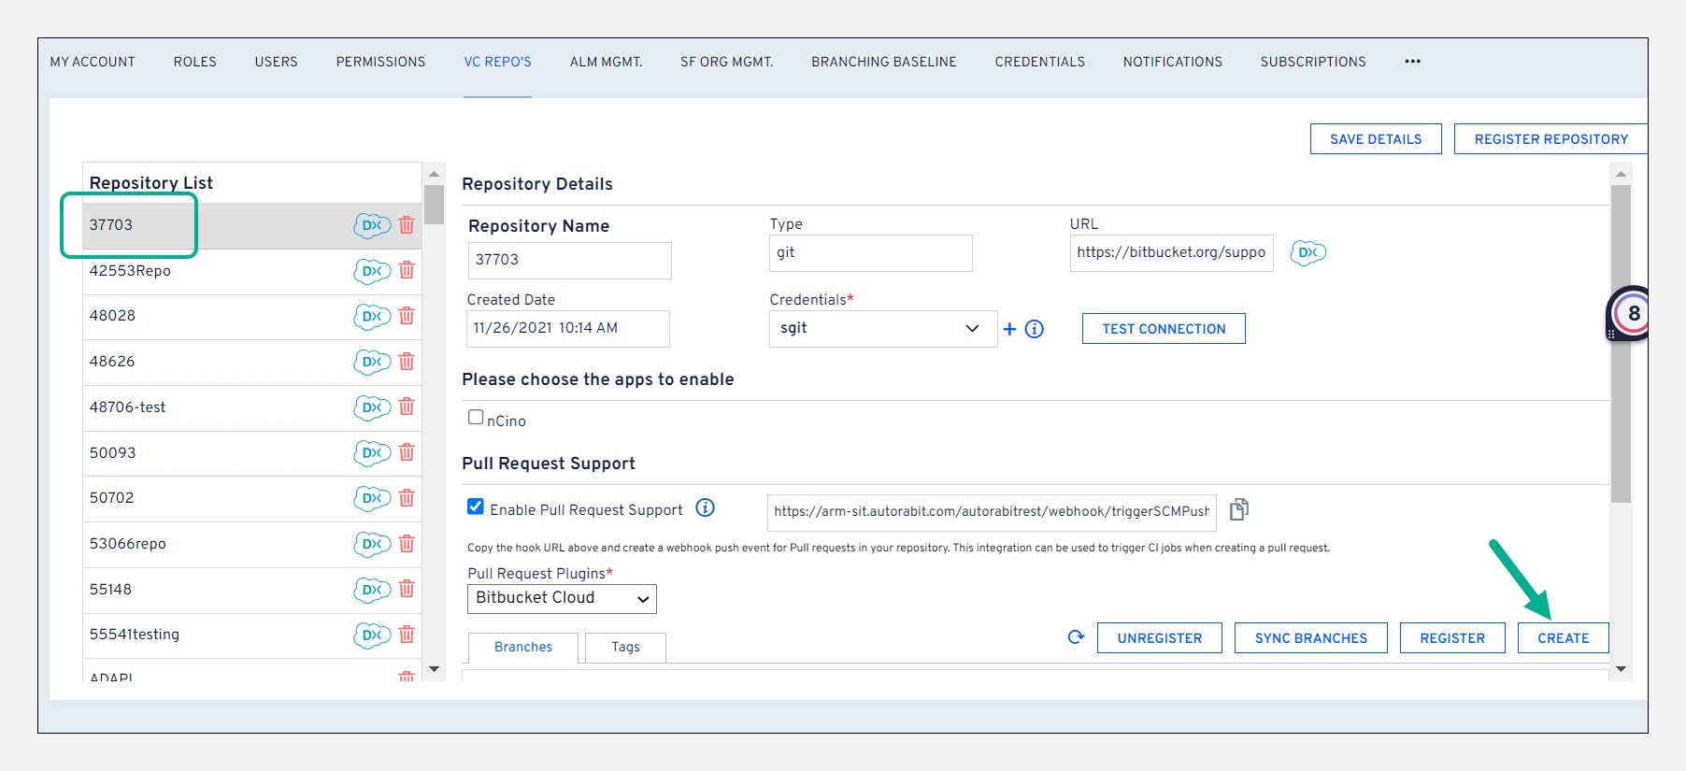Uncheck Enable Pull Request Support
Screen dimensions: 1686x771
476,507
